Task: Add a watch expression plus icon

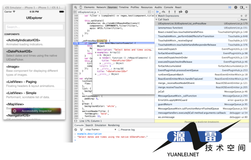Action: (x=242, y=16)
